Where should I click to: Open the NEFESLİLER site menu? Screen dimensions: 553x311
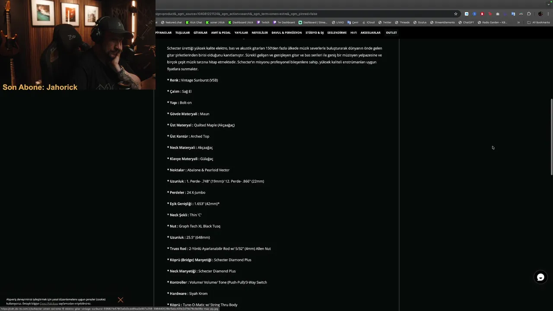point(260,33)
